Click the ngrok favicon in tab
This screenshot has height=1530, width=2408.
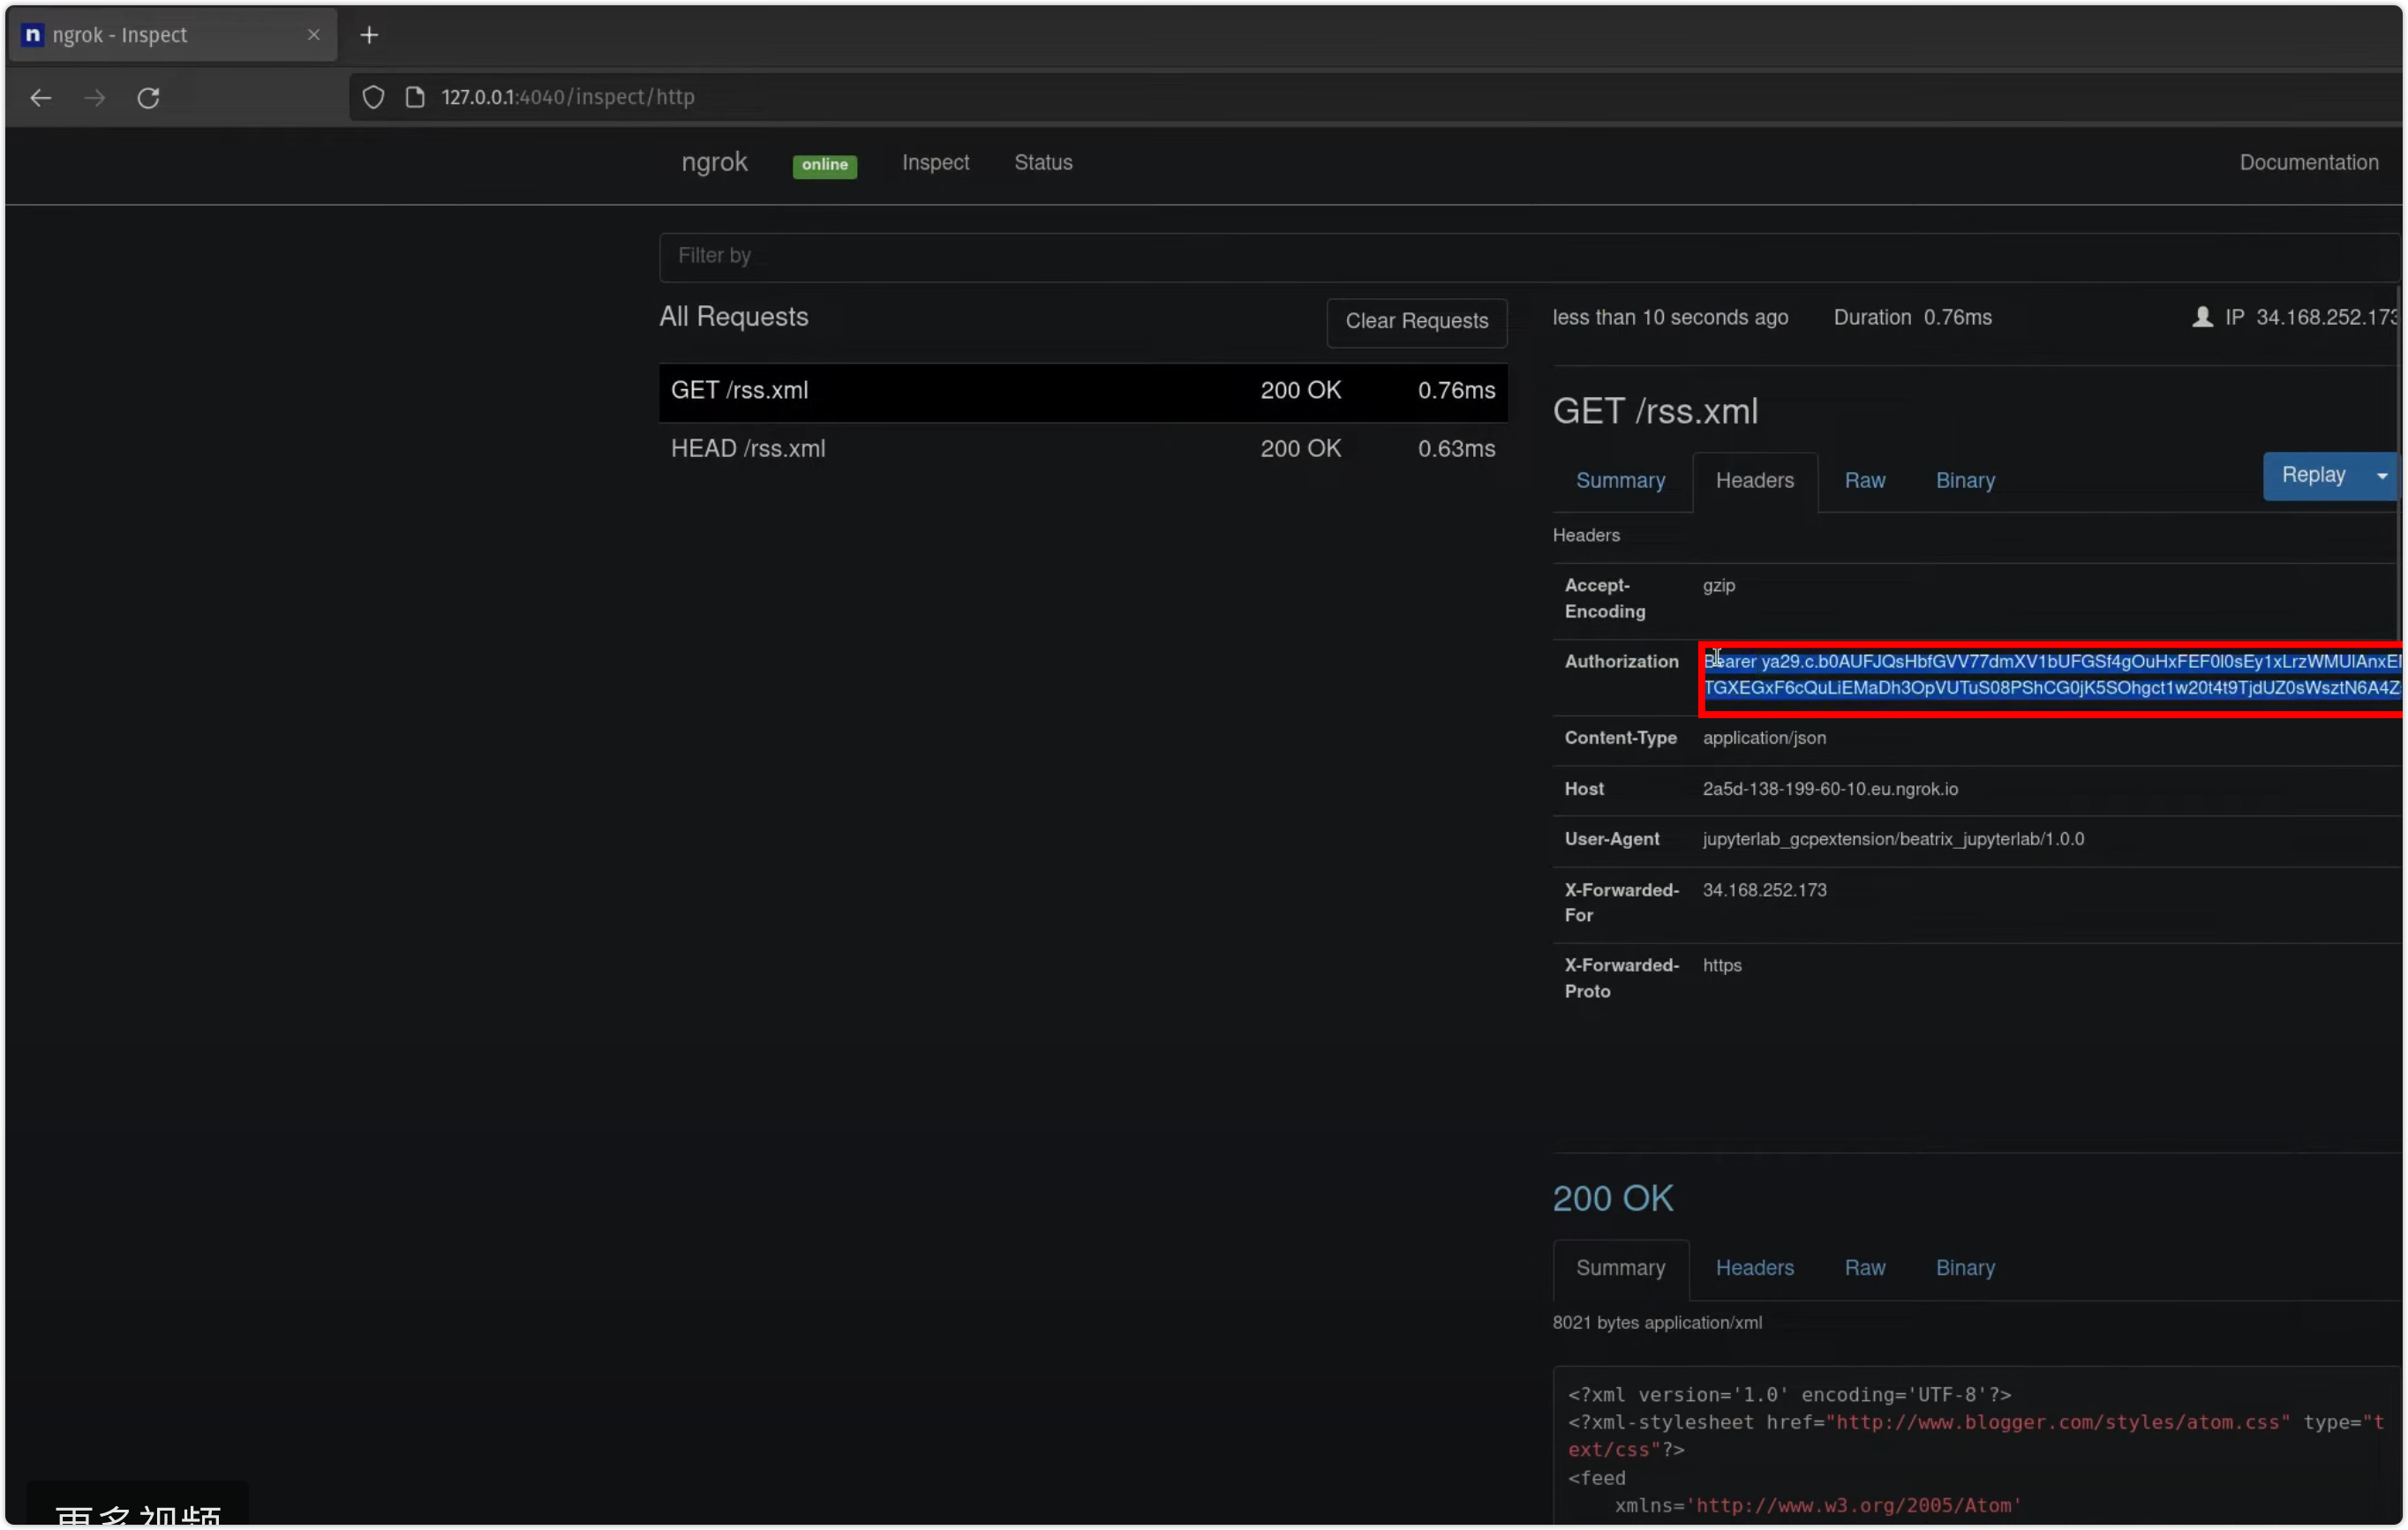(x=32, y=35)
